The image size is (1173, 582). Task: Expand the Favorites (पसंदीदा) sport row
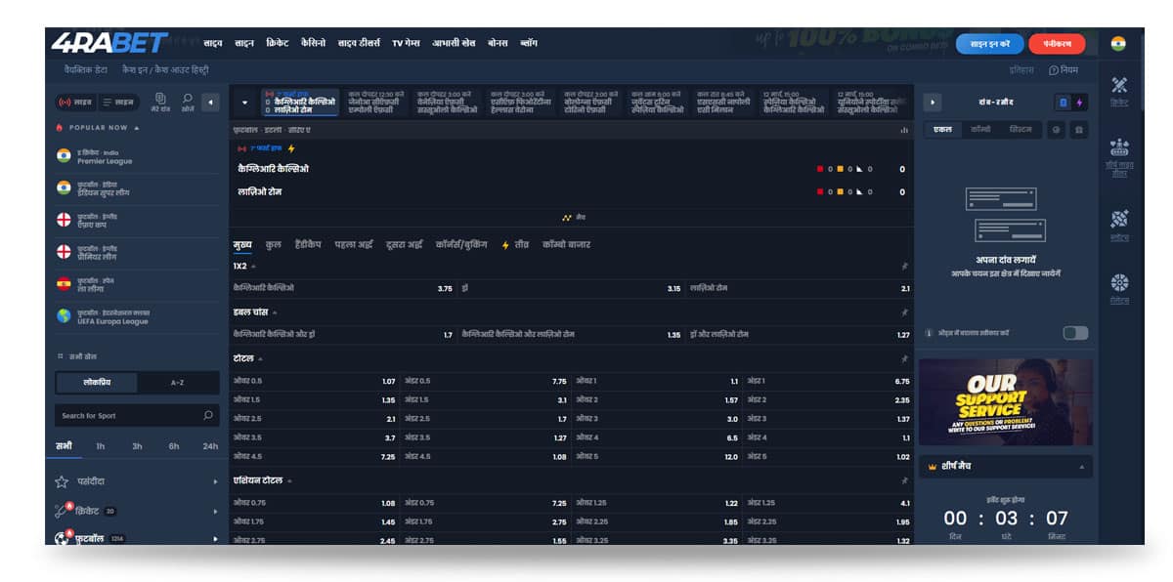click(214, 481)
